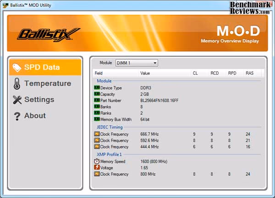275x198 pixels.
Task: Click the 800 MHz Clock Frequency icon
Action: 97,174
